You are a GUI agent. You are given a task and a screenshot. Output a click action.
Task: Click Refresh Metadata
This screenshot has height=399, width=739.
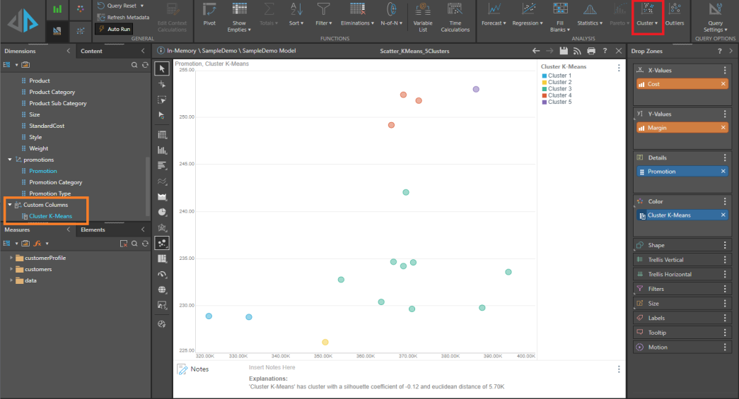point(123,17)
